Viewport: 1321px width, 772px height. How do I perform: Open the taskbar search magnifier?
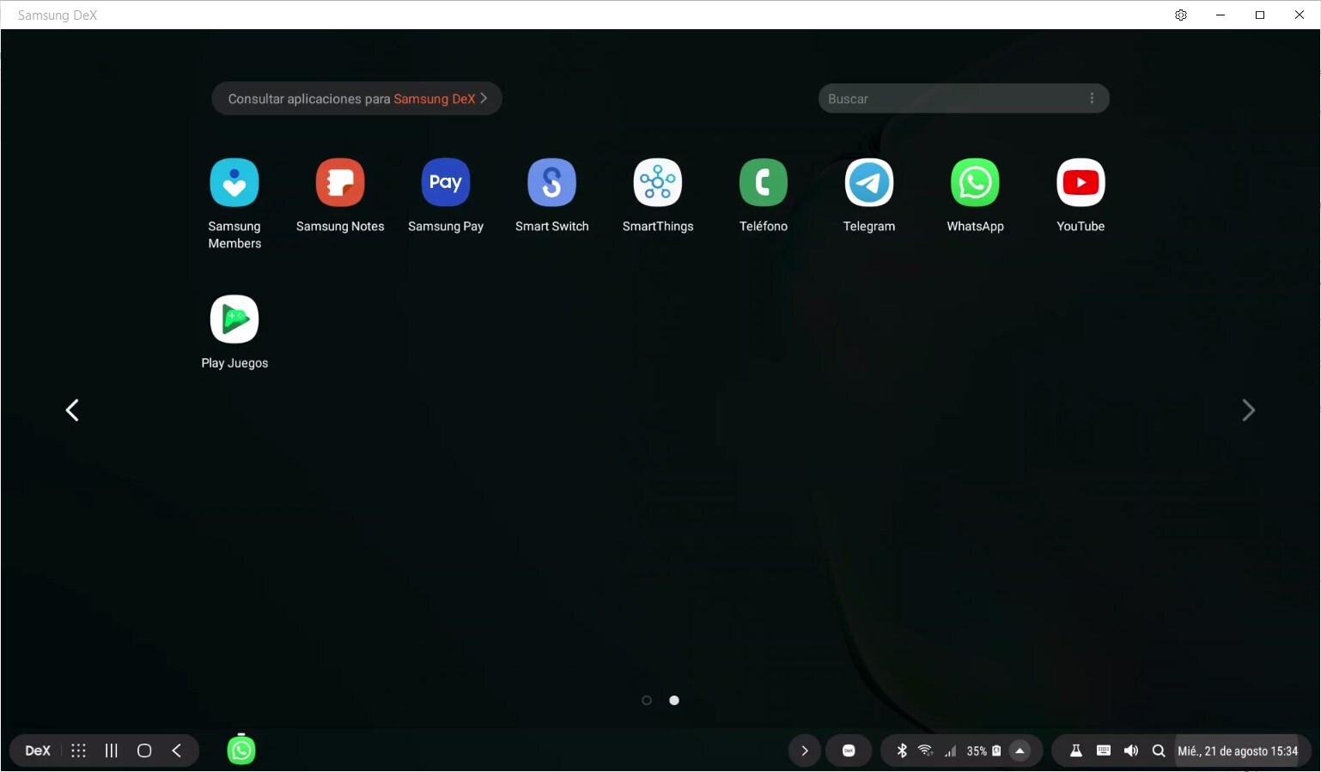1159,751
